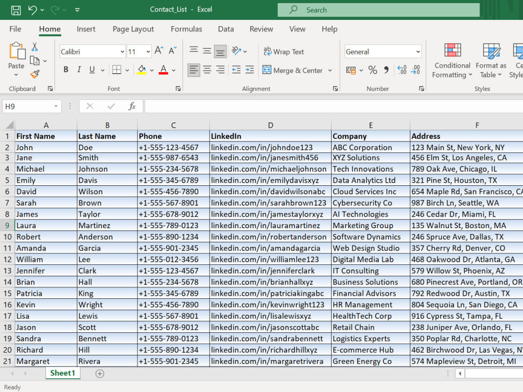Toggle Align Right button
The width and height of the screenshot is (523, 392).
point(220,70)
